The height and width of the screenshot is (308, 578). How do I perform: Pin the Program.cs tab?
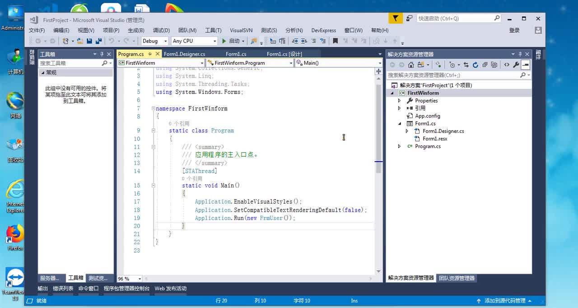149,54
